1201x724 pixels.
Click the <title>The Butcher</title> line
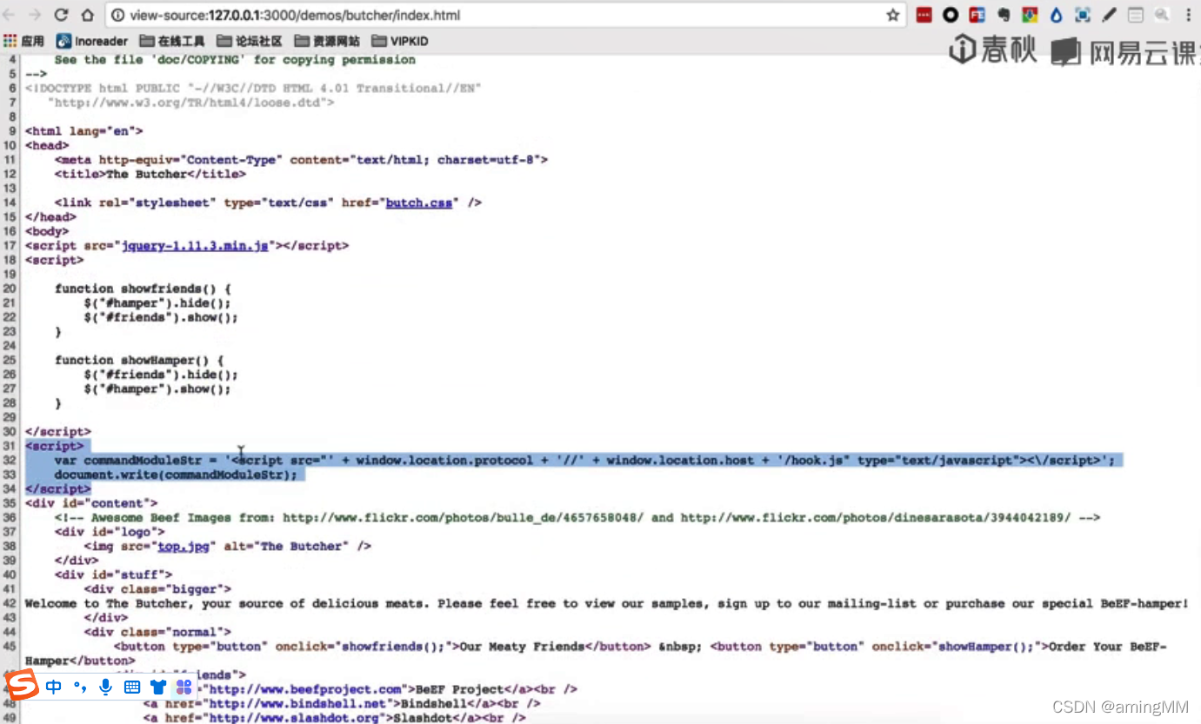150,174
